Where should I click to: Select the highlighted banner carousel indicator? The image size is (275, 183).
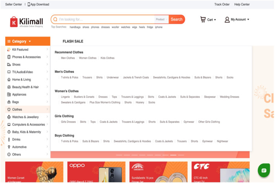coord(173,155)
